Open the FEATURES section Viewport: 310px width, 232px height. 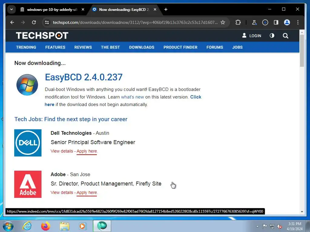tap(55, 47)
